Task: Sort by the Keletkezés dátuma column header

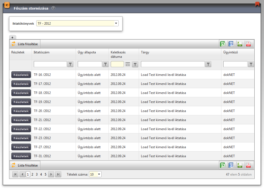Action: click(118, 55)
